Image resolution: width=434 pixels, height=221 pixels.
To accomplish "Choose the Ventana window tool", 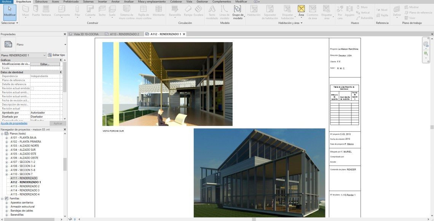I will pyautogui.click(x=46, y=9).
